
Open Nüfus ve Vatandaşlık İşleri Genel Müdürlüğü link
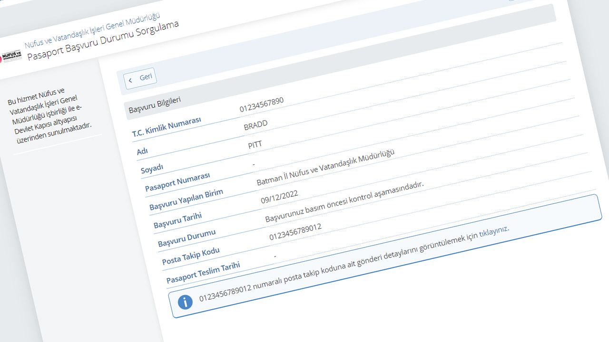[92, 30]
